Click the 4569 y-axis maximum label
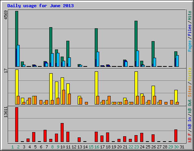 (6, 15)
